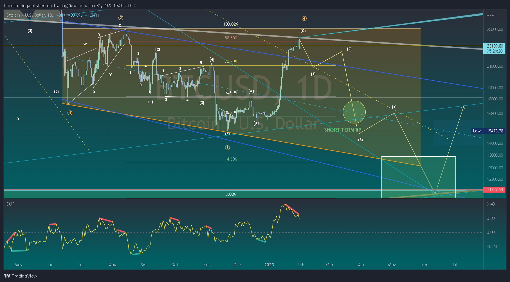
Task: Click the Feb label on time axis
Action: click(x=301, y=265)
